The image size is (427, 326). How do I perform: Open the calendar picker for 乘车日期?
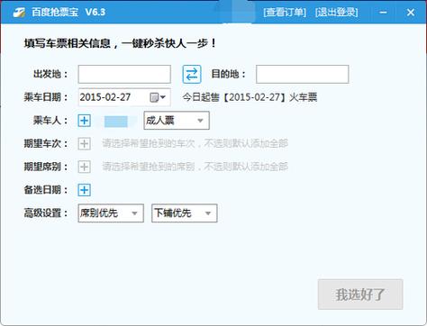click(x=158, y=97)
